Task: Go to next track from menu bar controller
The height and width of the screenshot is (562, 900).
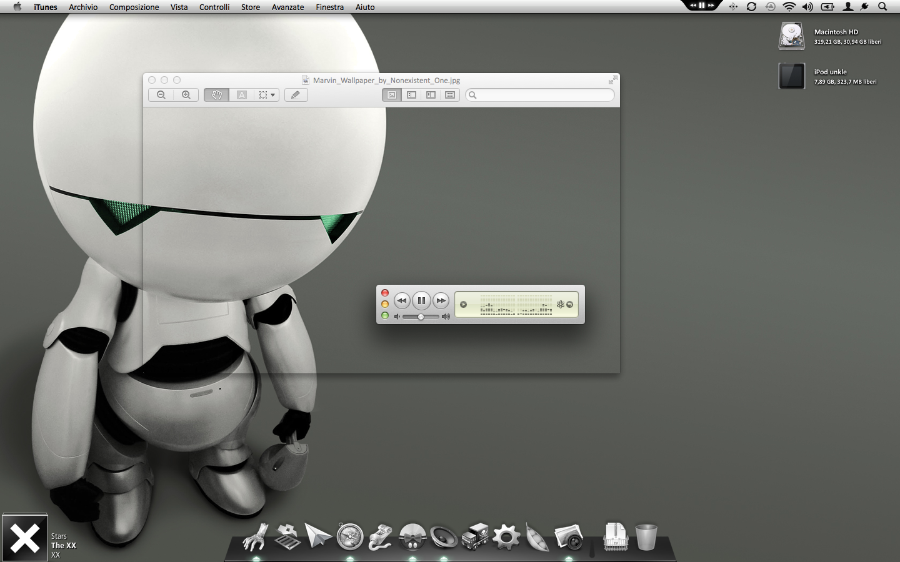Action: [711, 5]
